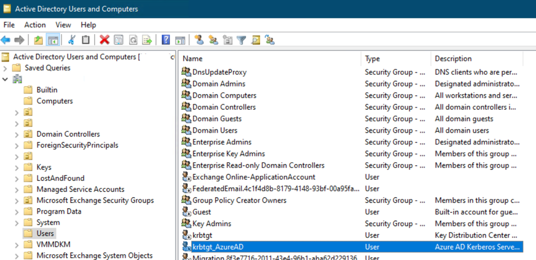Click the red Delete X icon

(104, 40)
